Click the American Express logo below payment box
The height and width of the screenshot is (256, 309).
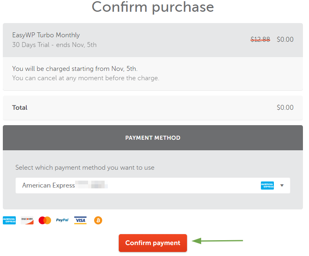click(9, 220)
